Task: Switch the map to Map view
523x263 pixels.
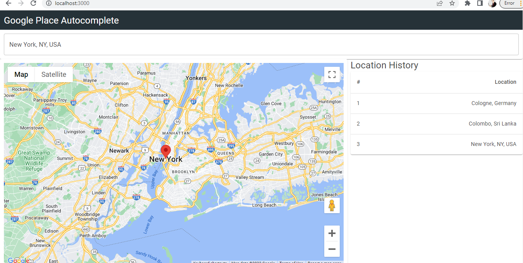Action: (21, 74)
